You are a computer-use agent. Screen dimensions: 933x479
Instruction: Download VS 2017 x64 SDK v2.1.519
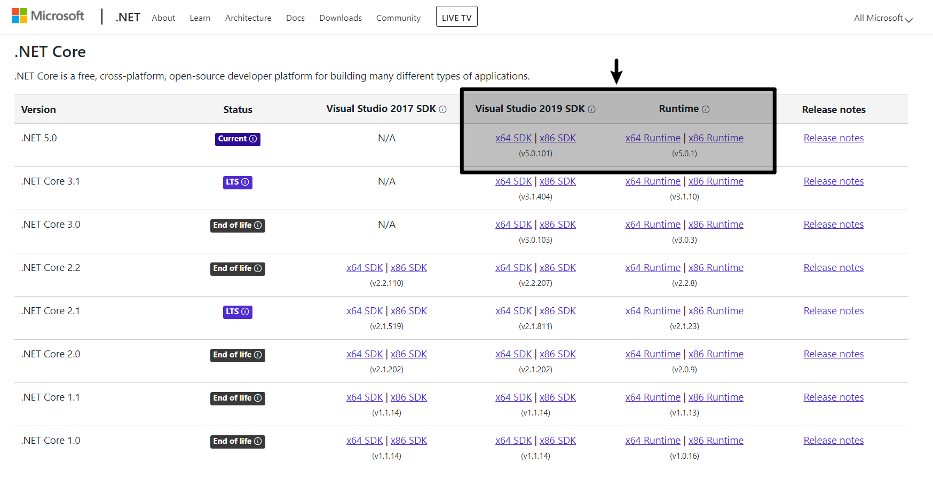pos(365,311)
